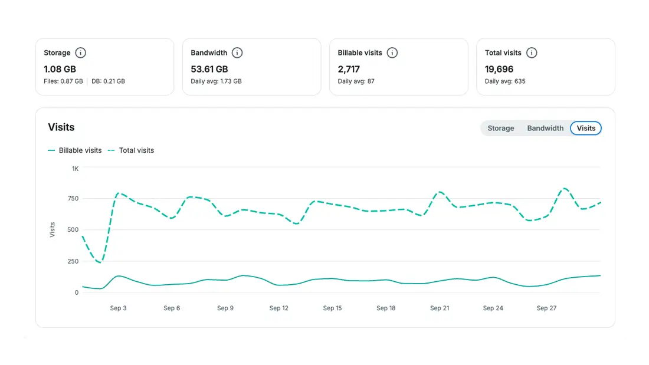Toggle the Billable visits legend entry
The image size is (649, 365).
tap(75, 150)
